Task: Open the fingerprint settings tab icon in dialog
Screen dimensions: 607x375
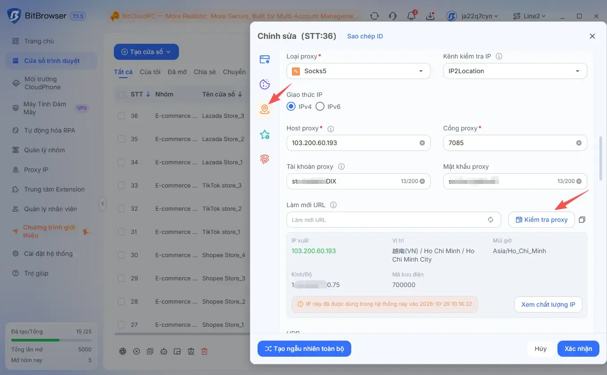Action: 265,159
